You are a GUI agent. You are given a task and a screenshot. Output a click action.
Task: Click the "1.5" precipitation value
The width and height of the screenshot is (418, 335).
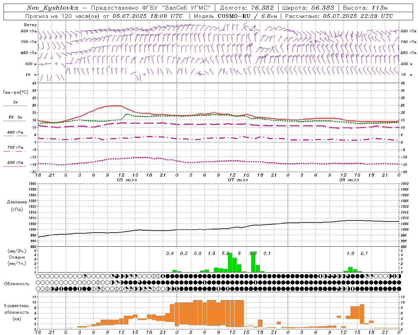[x=212, y=254]
